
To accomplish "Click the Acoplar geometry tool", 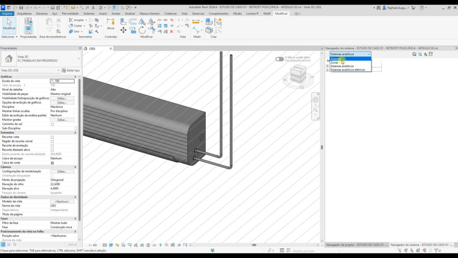I will point(77,20).
